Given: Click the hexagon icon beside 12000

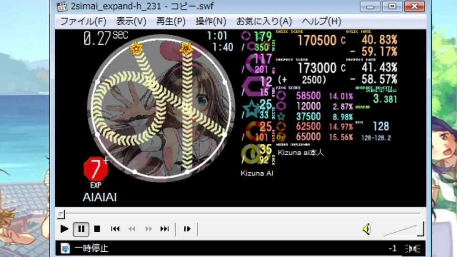Looking at the screenshot, I should click(281, 106).
